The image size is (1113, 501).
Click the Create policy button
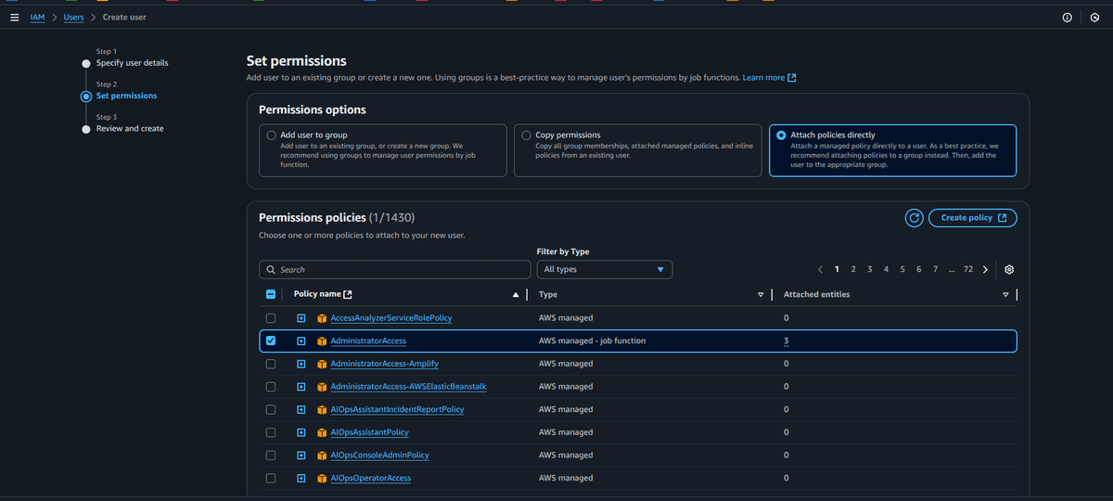click(973, 218)
